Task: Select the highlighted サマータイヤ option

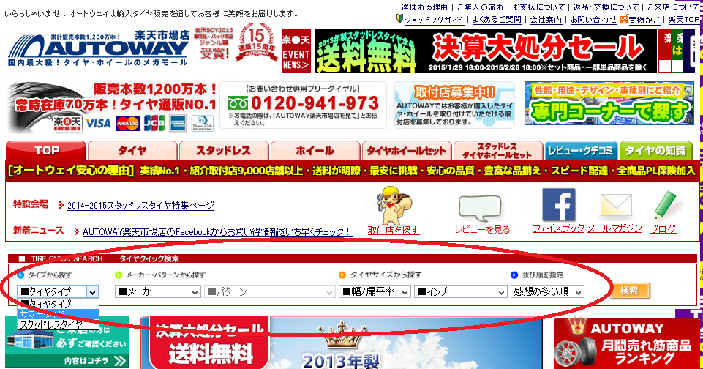Action: coord(58,314)
